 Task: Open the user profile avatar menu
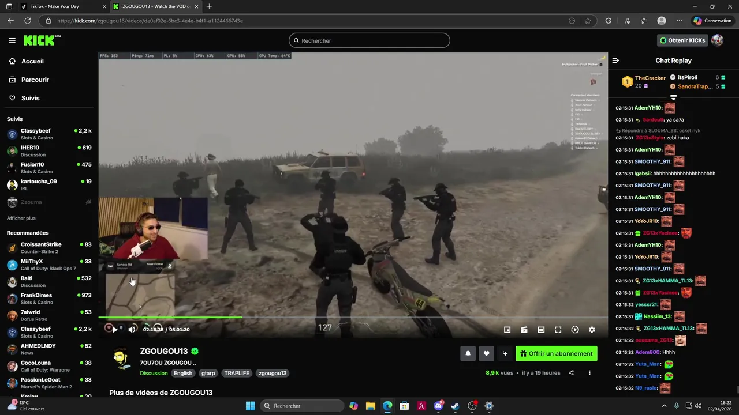pos(717,40)
